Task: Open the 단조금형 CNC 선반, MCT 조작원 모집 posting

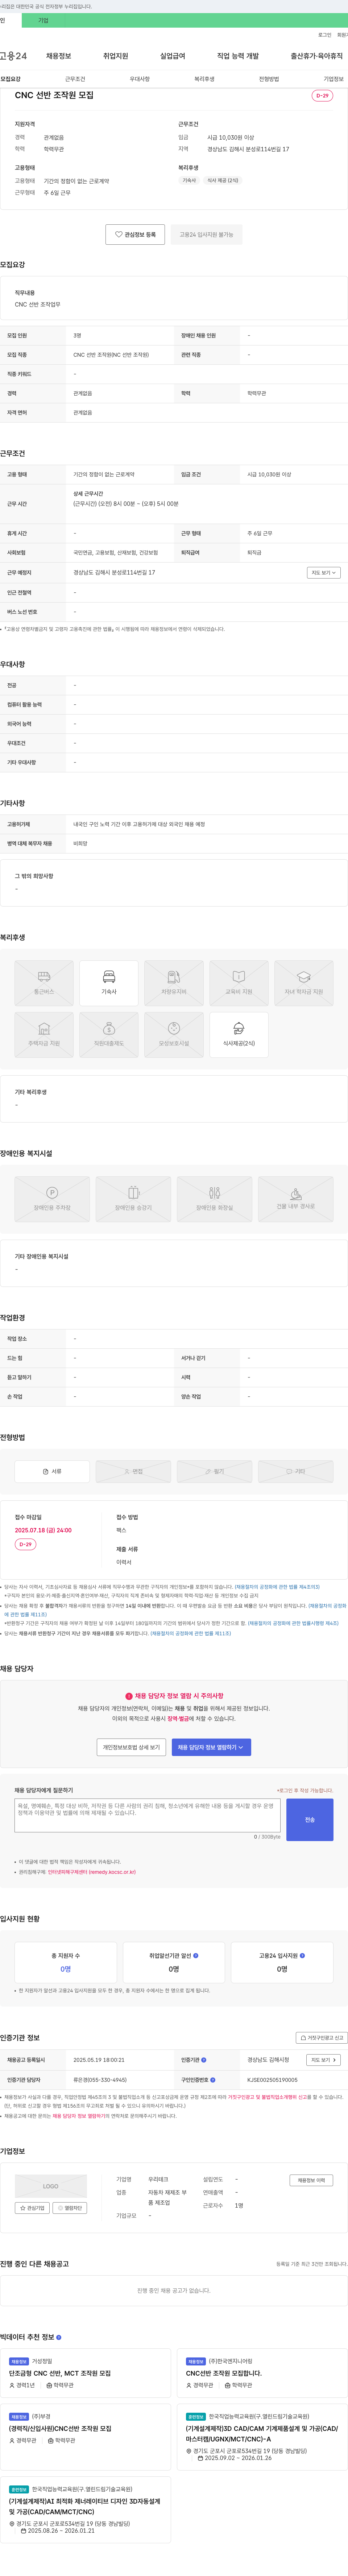Action: pyautogui.click(x=60, y=2373)
